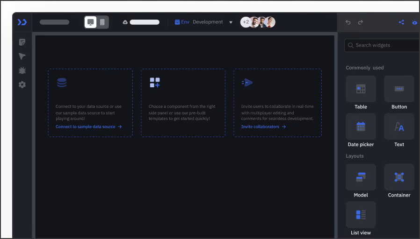The width and height of the screenshot is (420, 239).
Task: Click the +2 collaborators avatar badge
Action: coord(246,22)
